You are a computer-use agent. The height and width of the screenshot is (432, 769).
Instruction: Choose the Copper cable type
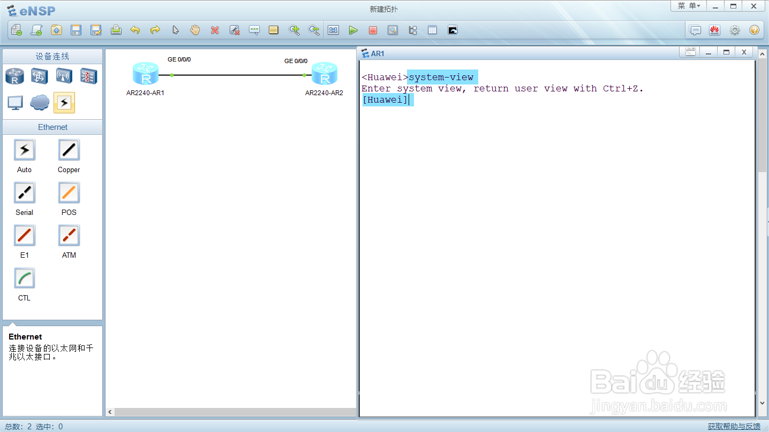[69, 150]
